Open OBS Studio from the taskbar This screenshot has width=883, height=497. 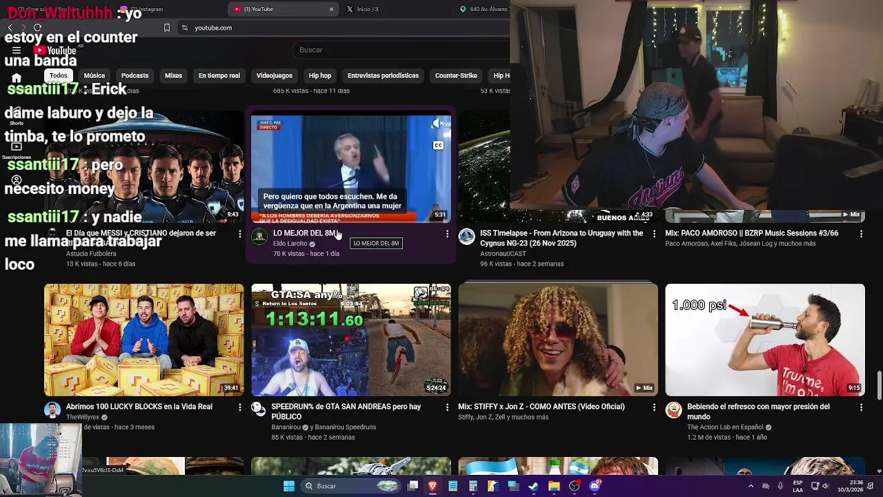tap(574, 486)
